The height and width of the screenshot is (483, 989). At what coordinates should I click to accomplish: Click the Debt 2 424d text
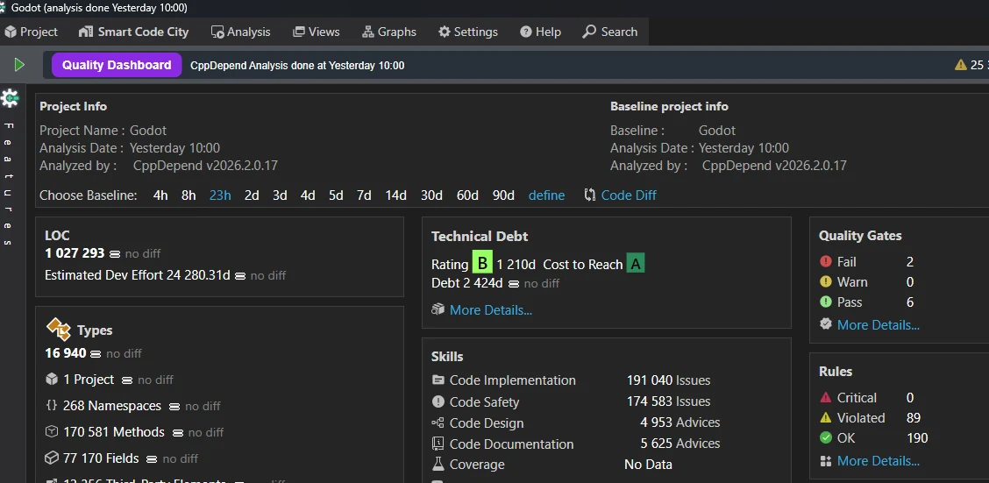[x=466, y=283]
